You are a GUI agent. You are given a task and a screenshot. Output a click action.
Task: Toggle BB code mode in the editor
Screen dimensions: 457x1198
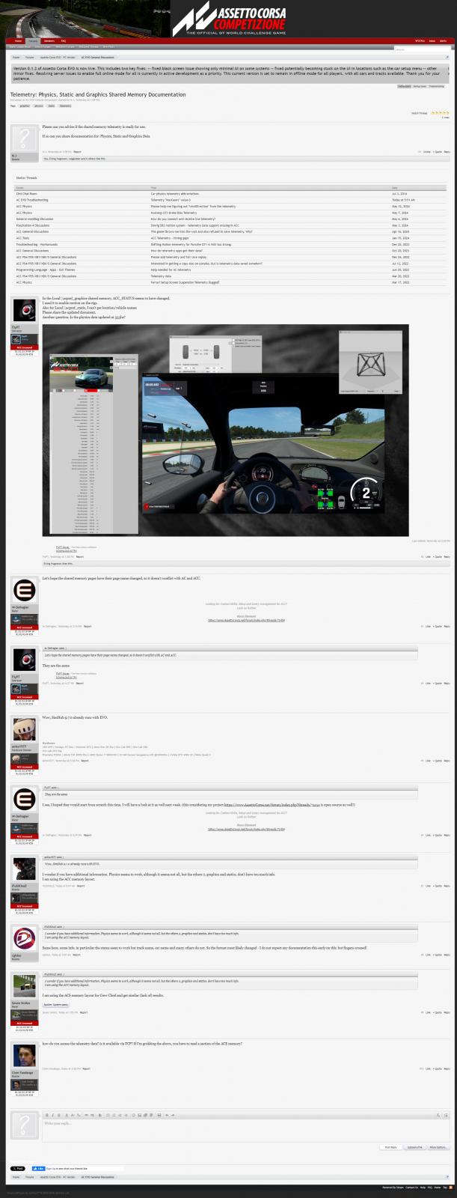[446, 1115]
